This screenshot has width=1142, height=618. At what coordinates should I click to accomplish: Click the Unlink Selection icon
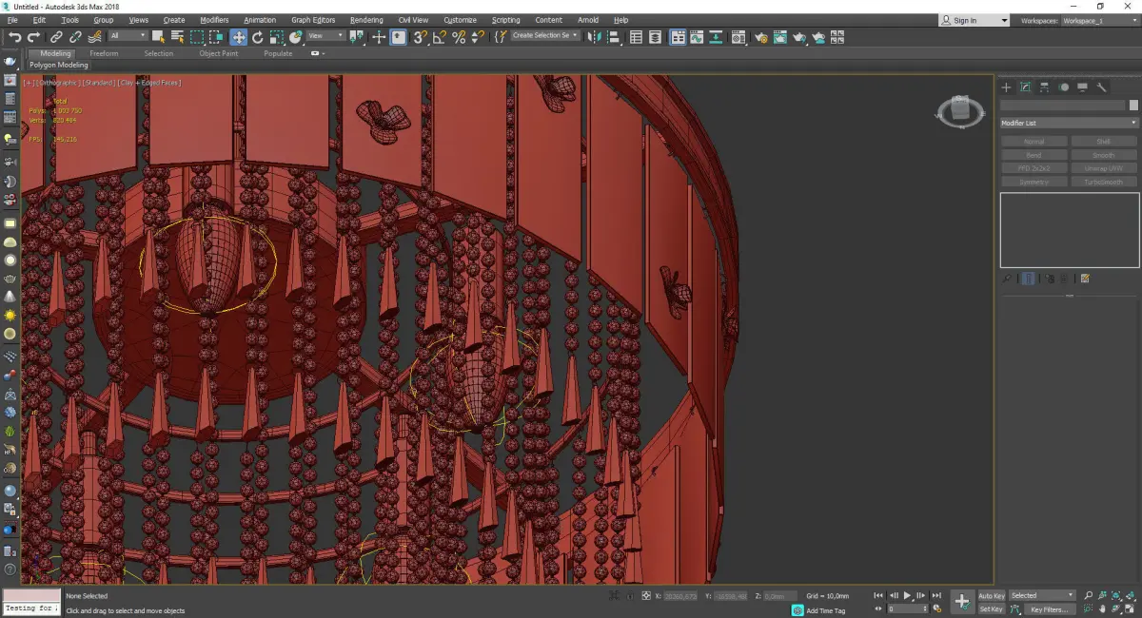tap(75, 37)
